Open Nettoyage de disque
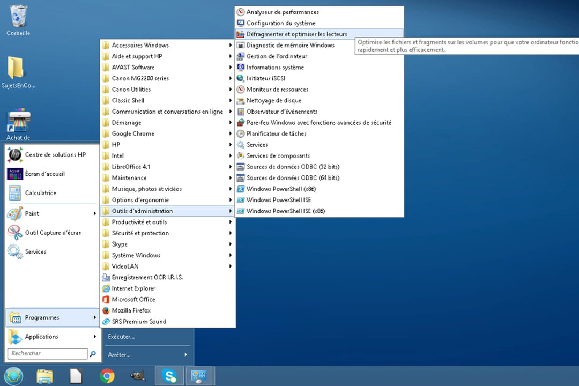This screenshot has height=386, width=579. (x=273, y=100)
